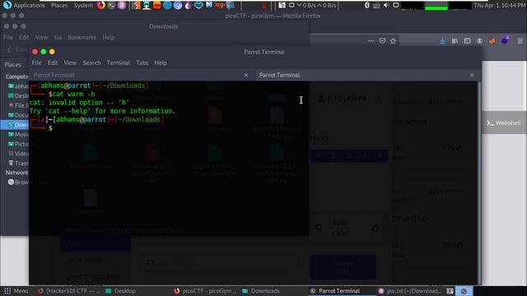Open the Firefox account icon
This screenshot has height=296, width=527.
479,41
